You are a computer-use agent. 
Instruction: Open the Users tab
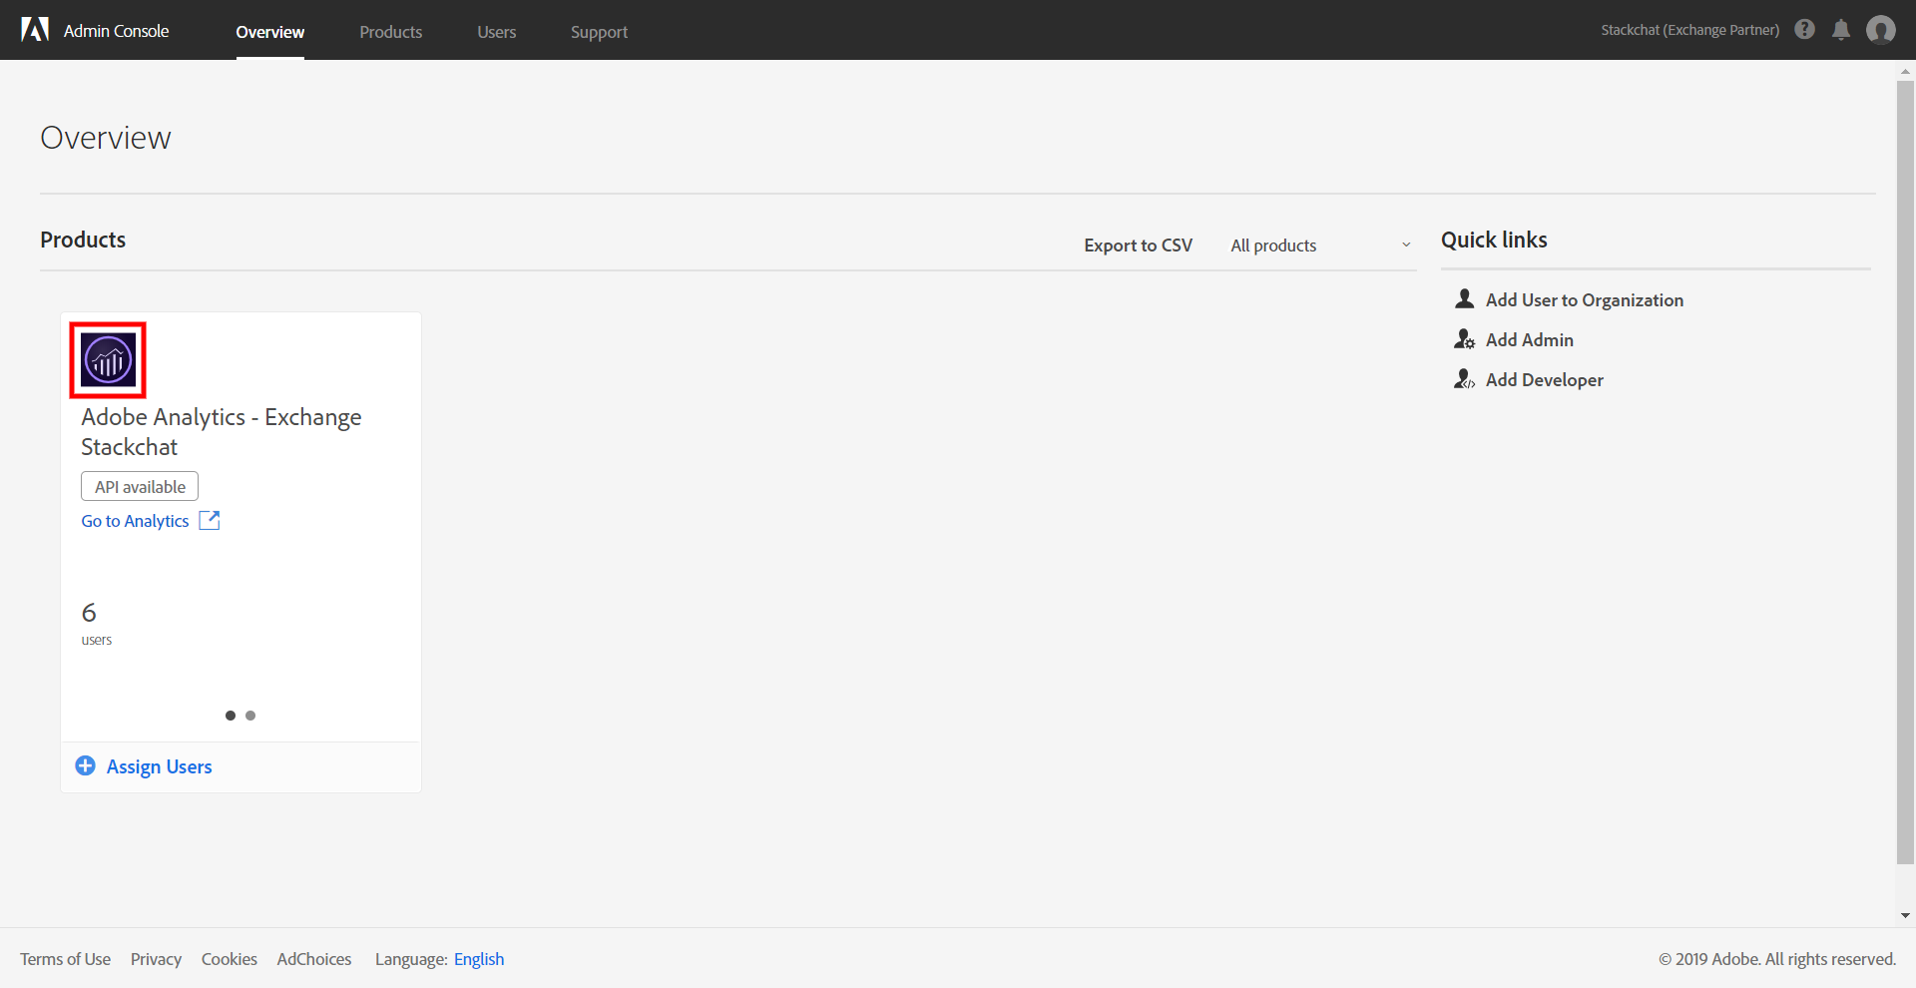click(x=497, y=32)
